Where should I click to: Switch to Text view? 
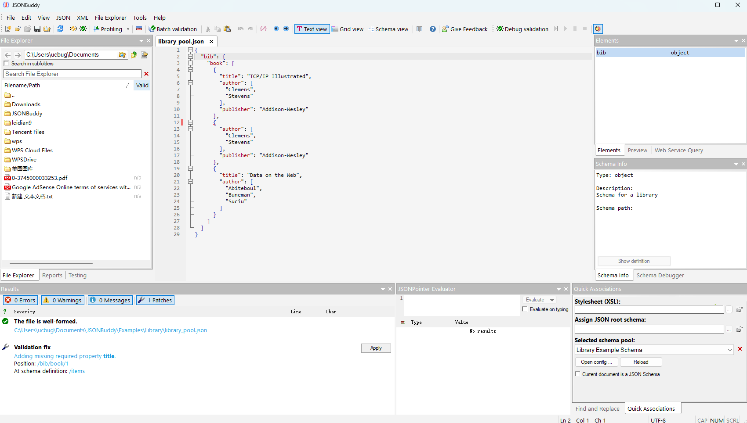(312, 29)
